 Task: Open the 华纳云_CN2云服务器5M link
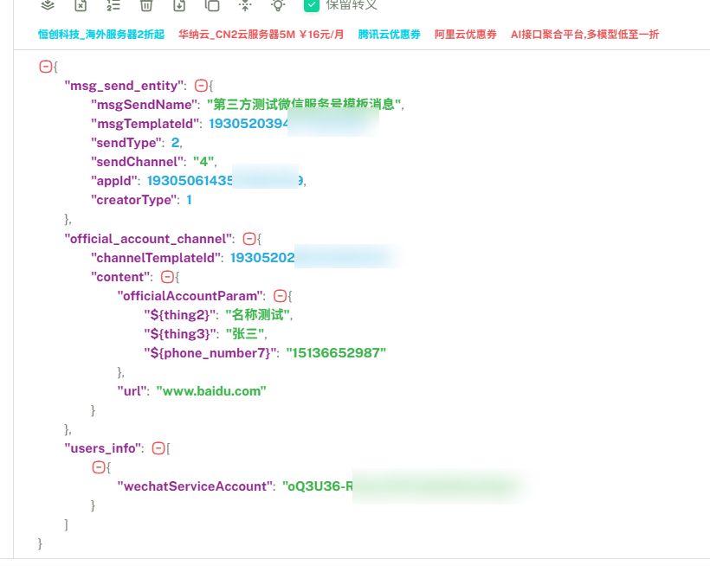tap(261, 35)
